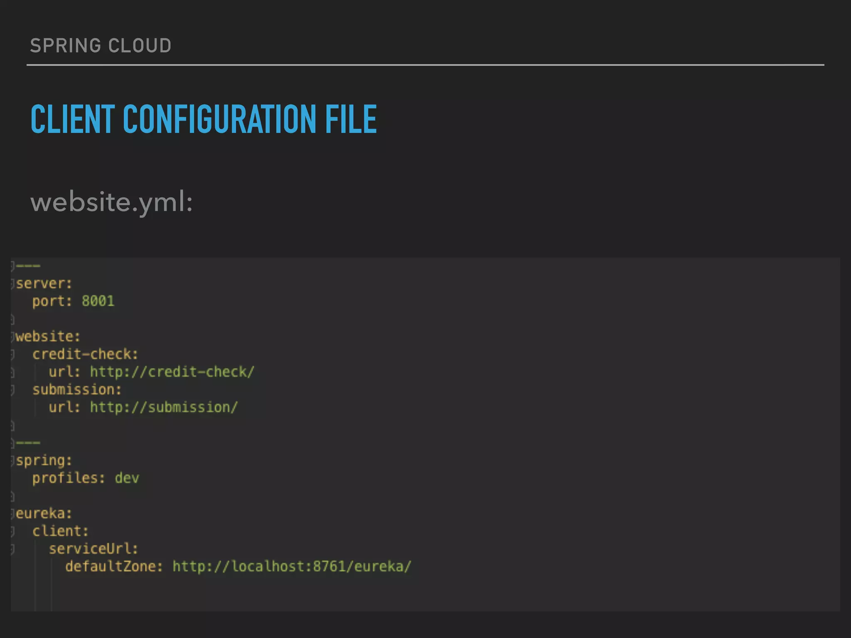Collapse the fold marker beside 'client:'
Screen dimensions: 851x638
pos(13,531)
